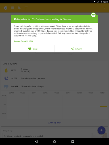Image resolution: width=109 pixels, height=145 pixels.
Task: Tap the Android home button
Action: click(x=54, y=142)
